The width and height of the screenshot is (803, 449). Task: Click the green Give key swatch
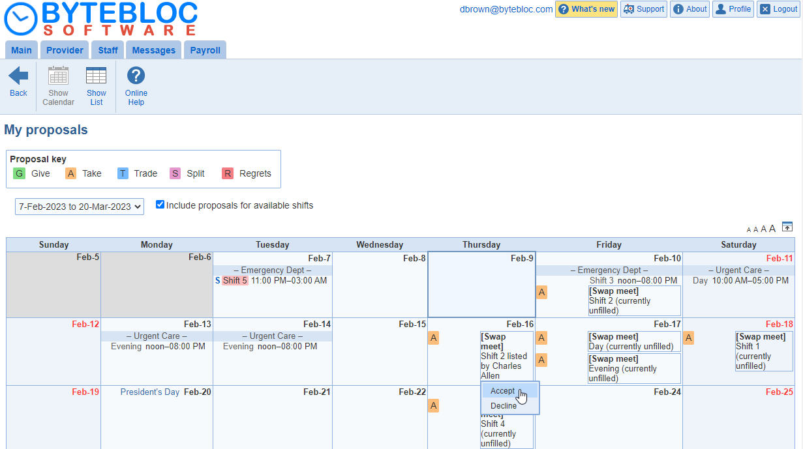tap(19, 173)
